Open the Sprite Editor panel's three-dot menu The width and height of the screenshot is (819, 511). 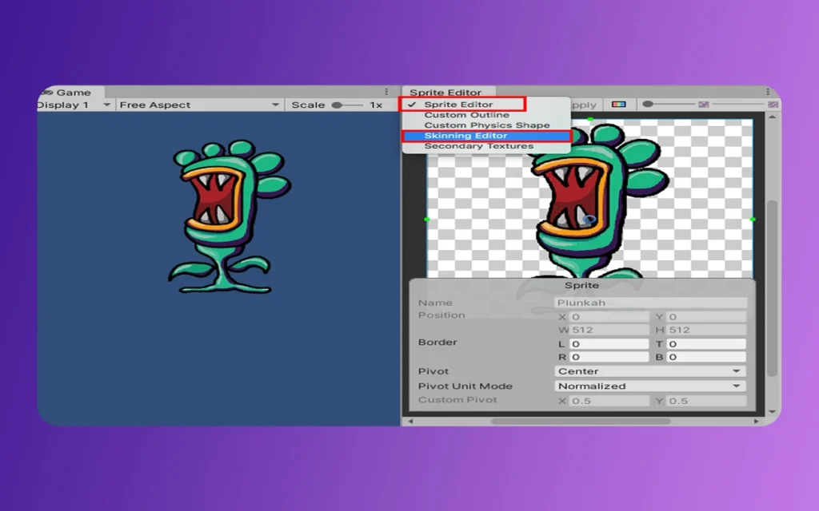[x=769, y=91]
